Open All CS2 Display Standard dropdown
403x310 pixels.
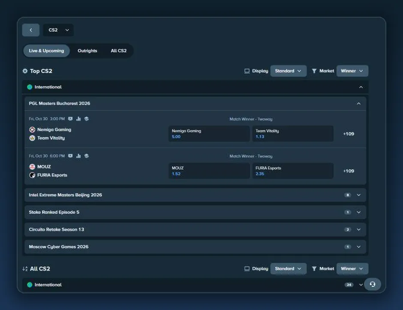pos(288,268)
